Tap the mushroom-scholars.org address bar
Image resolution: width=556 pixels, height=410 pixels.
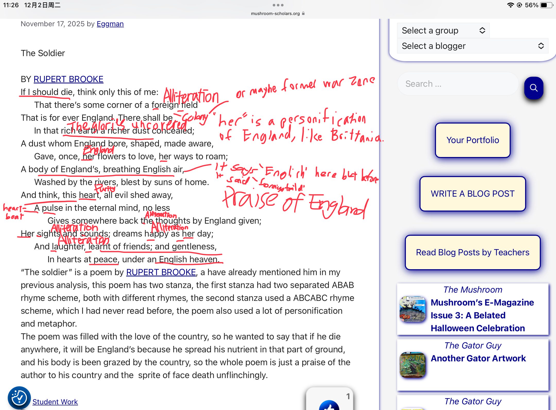click(x=275, y=13)
